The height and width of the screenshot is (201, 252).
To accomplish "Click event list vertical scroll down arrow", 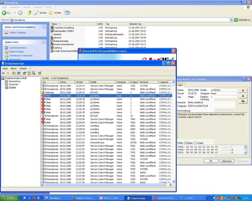I will point(173,181).
